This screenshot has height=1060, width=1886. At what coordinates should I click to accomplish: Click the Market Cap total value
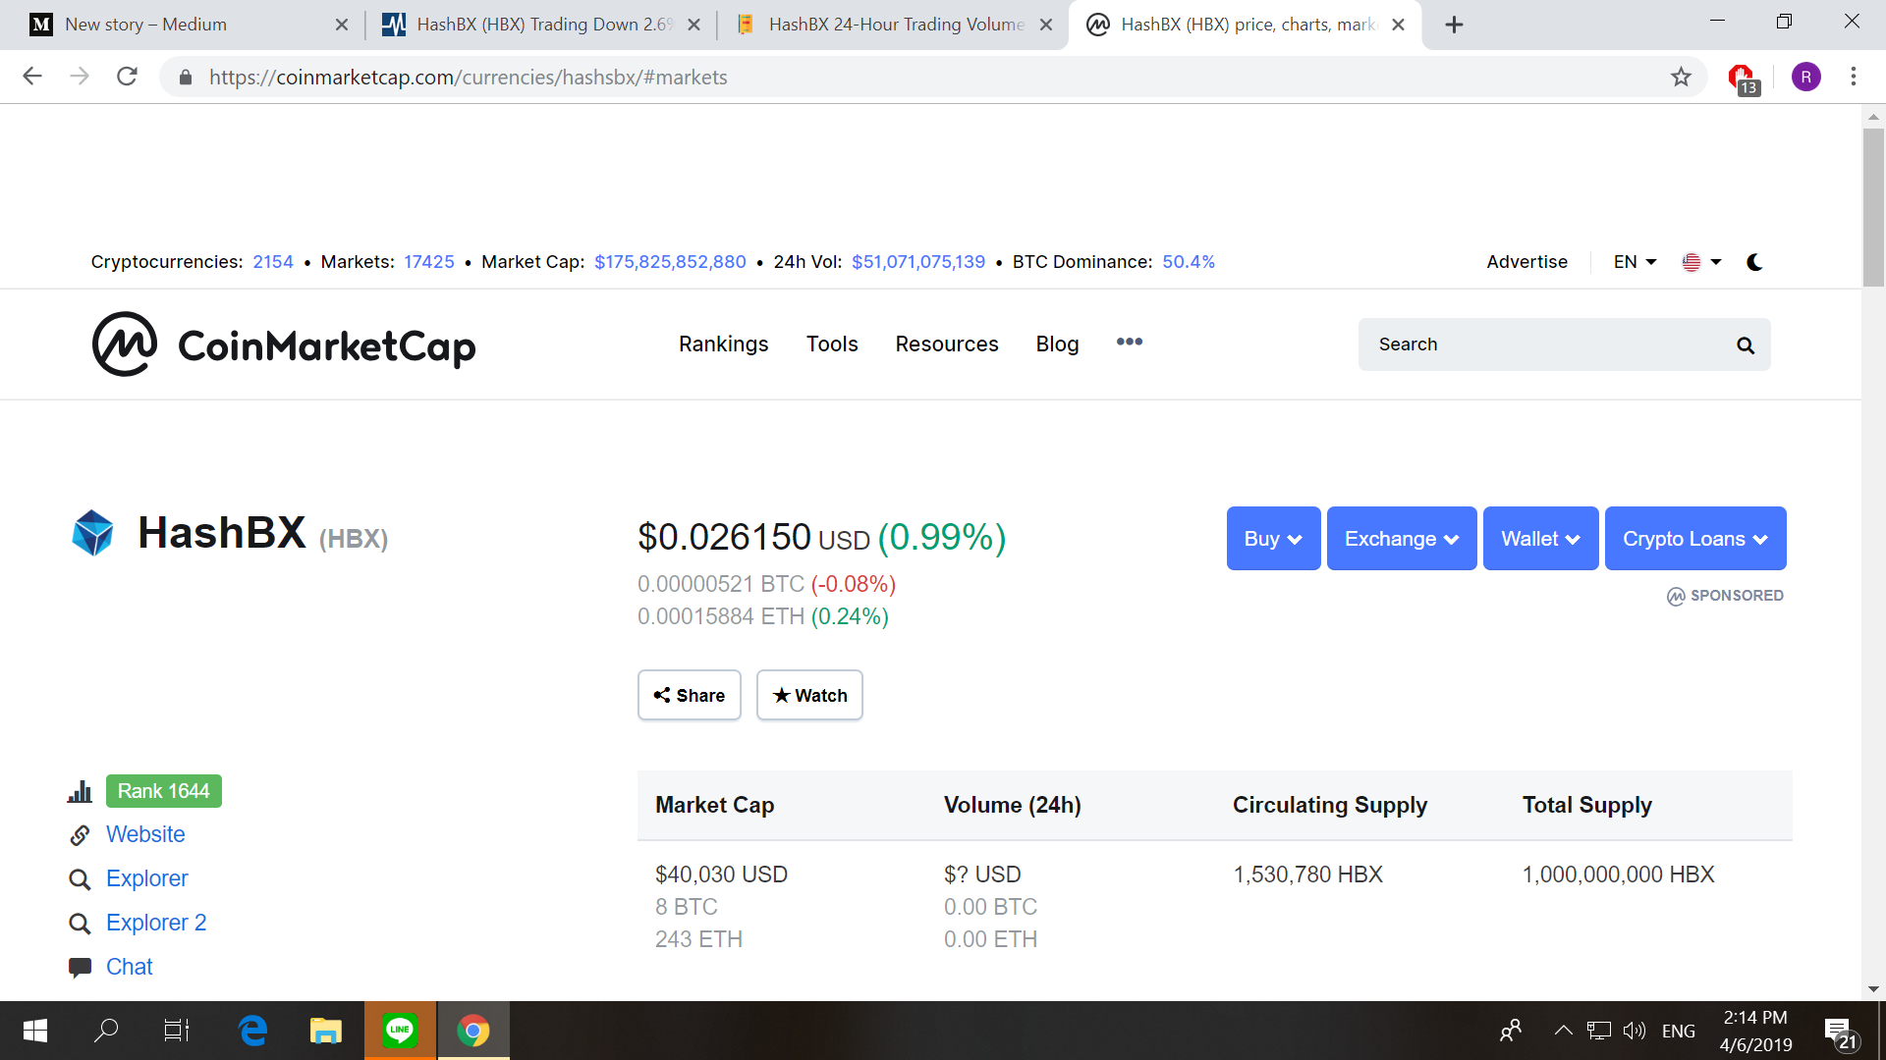670,262
